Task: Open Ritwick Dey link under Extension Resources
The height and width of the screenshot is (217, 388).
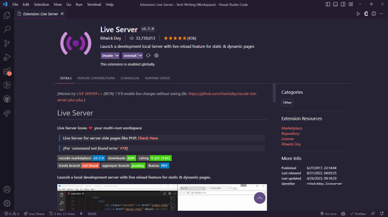Action: 291,144
